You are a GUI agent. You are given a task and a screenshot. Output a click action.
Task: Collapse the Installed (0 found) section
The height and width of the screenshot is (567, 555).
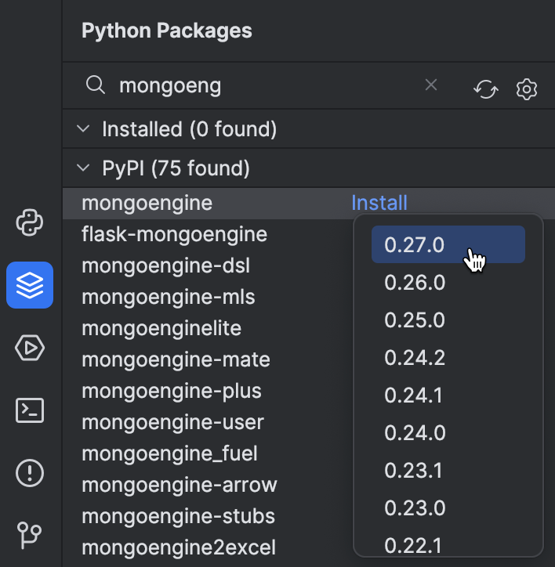83,128
